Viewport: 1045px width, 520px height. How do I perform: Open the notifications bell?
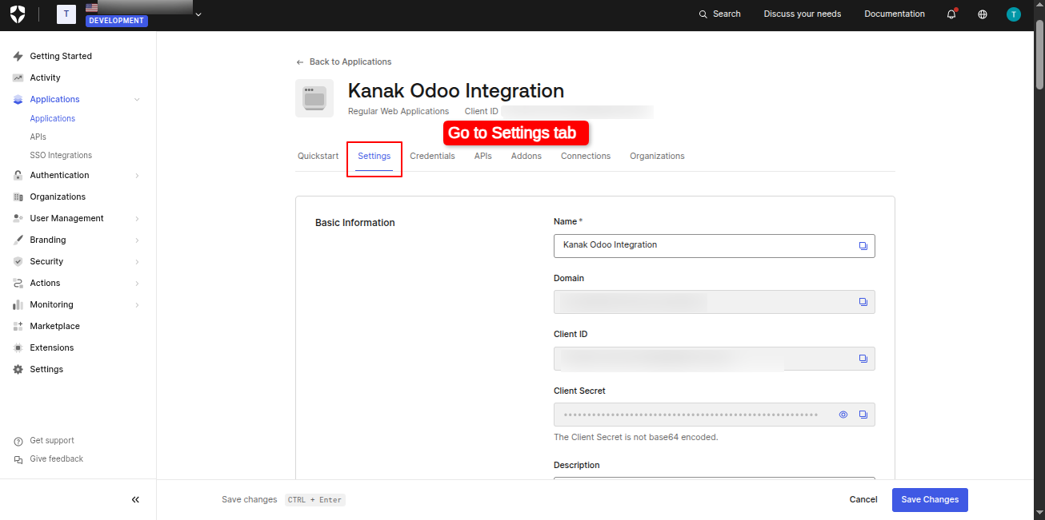(951, 14)
